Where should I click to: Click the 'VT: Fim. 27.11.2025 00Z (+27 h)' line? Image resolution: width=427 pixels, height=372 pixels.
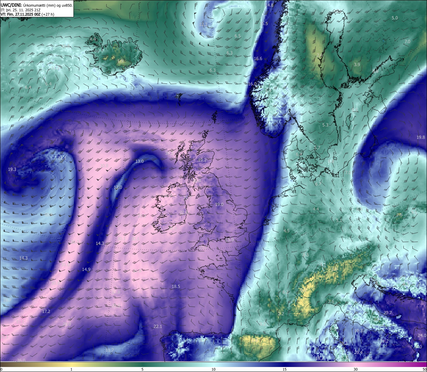(27, 14)
